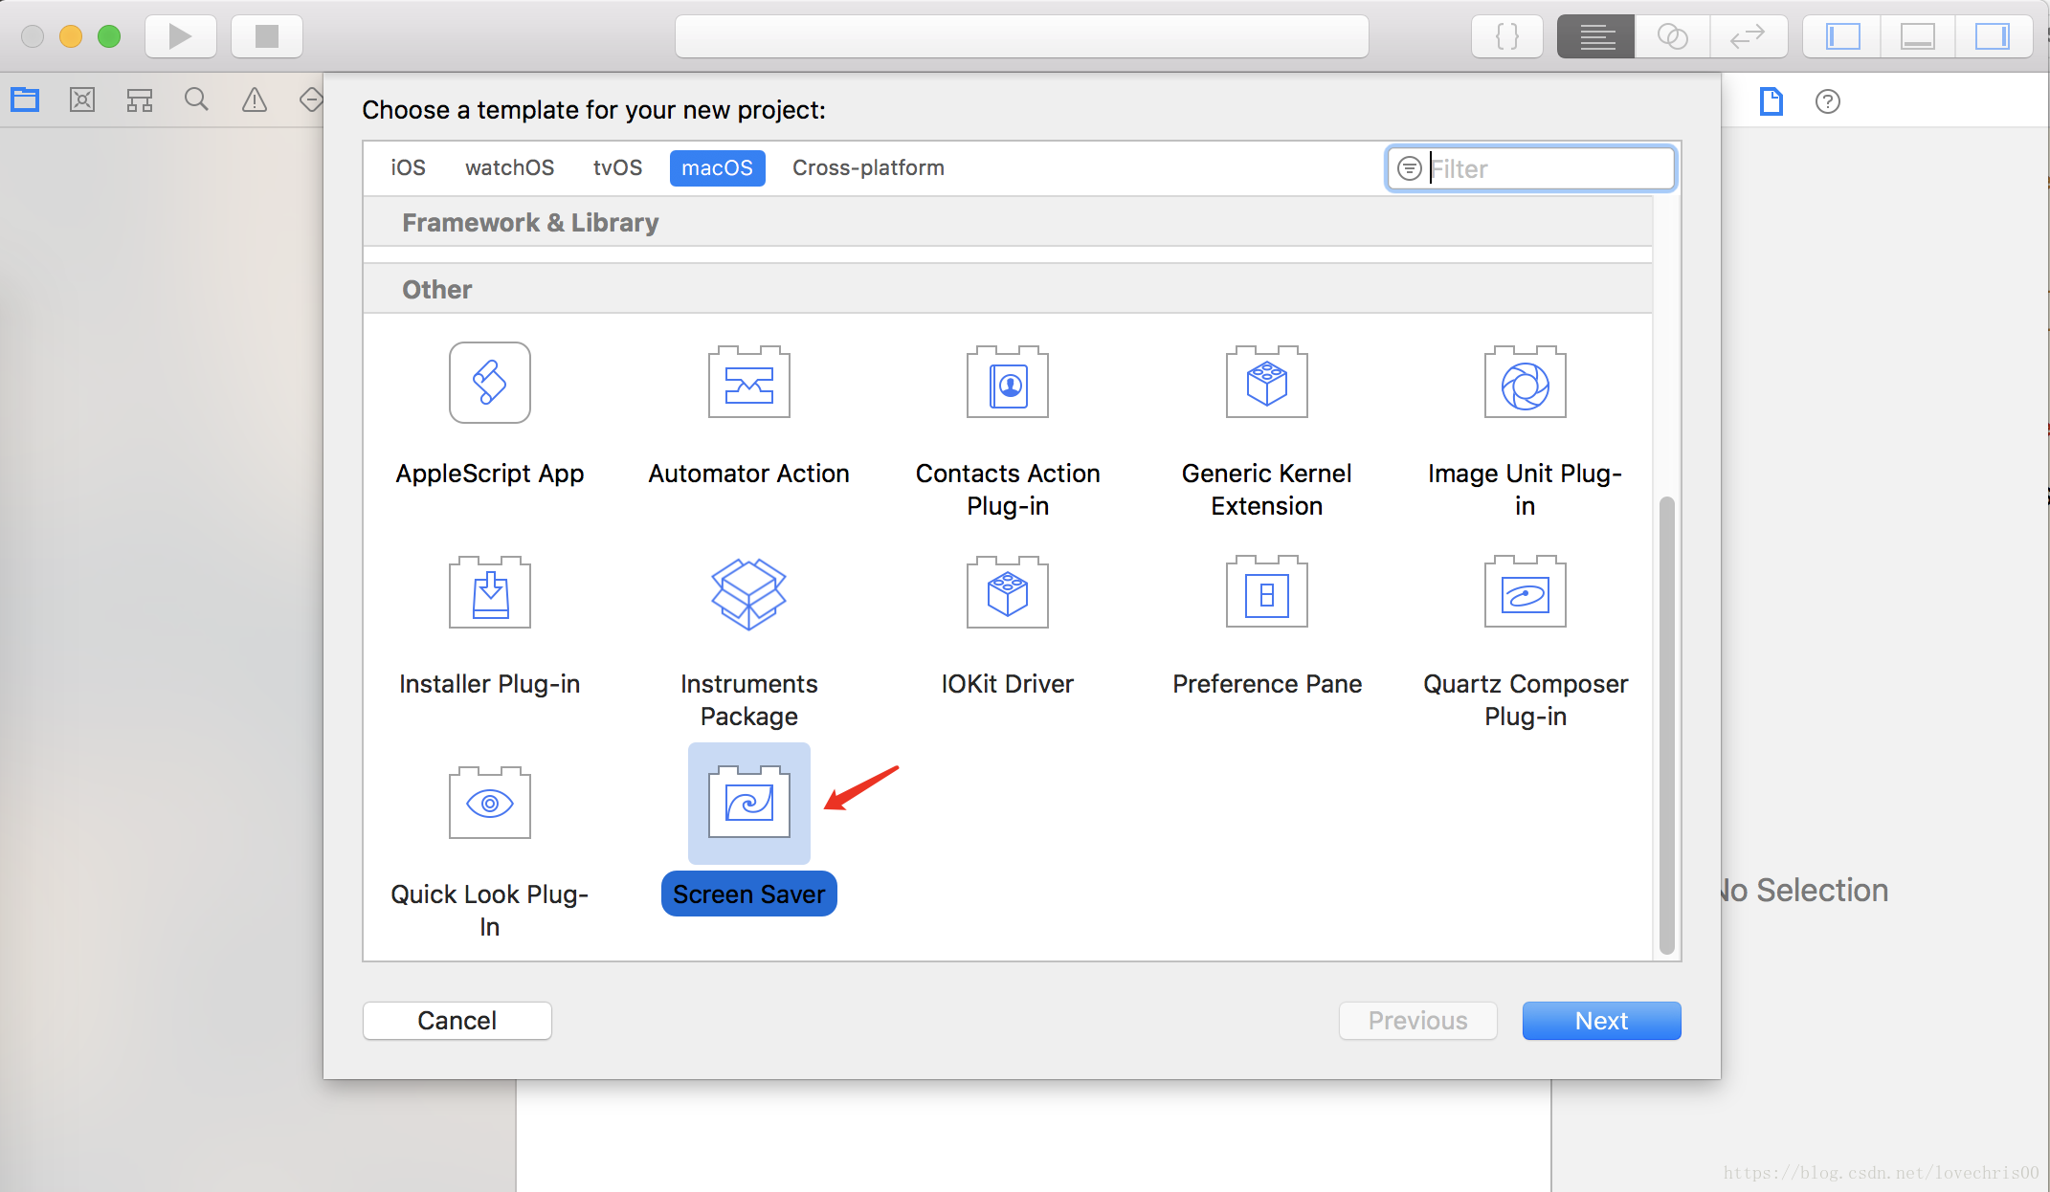This screenshot has height=1192, width=2050.
Task: Toggle the left navigator panel
Action: 1842,37
